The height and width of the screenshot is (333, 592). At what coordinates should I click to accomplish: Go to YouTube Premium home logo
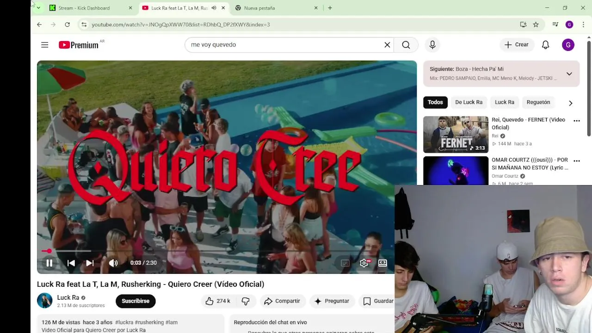(79, 45)
